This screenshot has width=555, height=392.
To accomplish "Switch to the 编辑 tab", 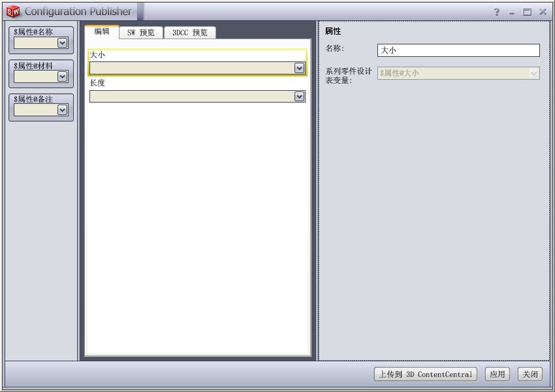I will [x=102, y=31].
